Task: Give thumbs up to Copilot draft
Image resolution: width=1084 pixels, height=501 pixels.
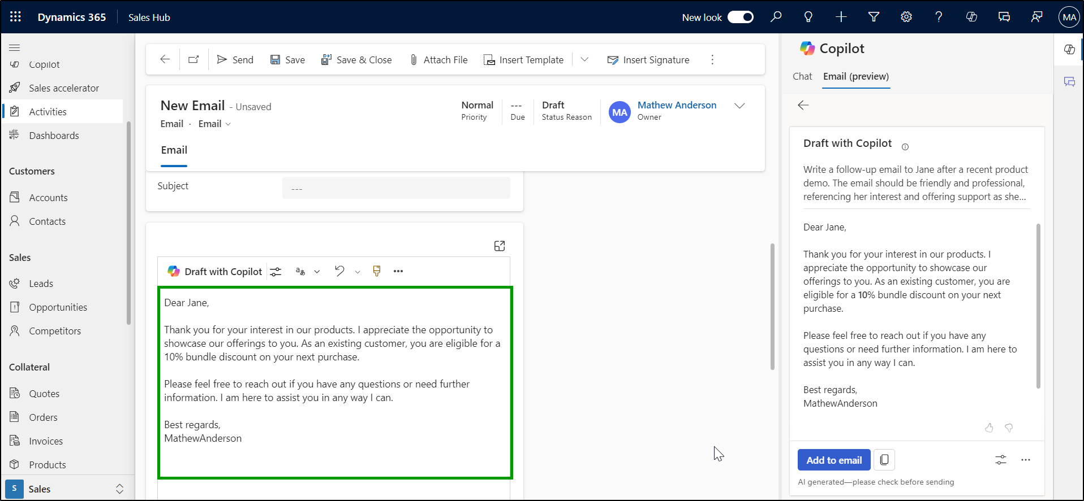Action: coord(989,428)
